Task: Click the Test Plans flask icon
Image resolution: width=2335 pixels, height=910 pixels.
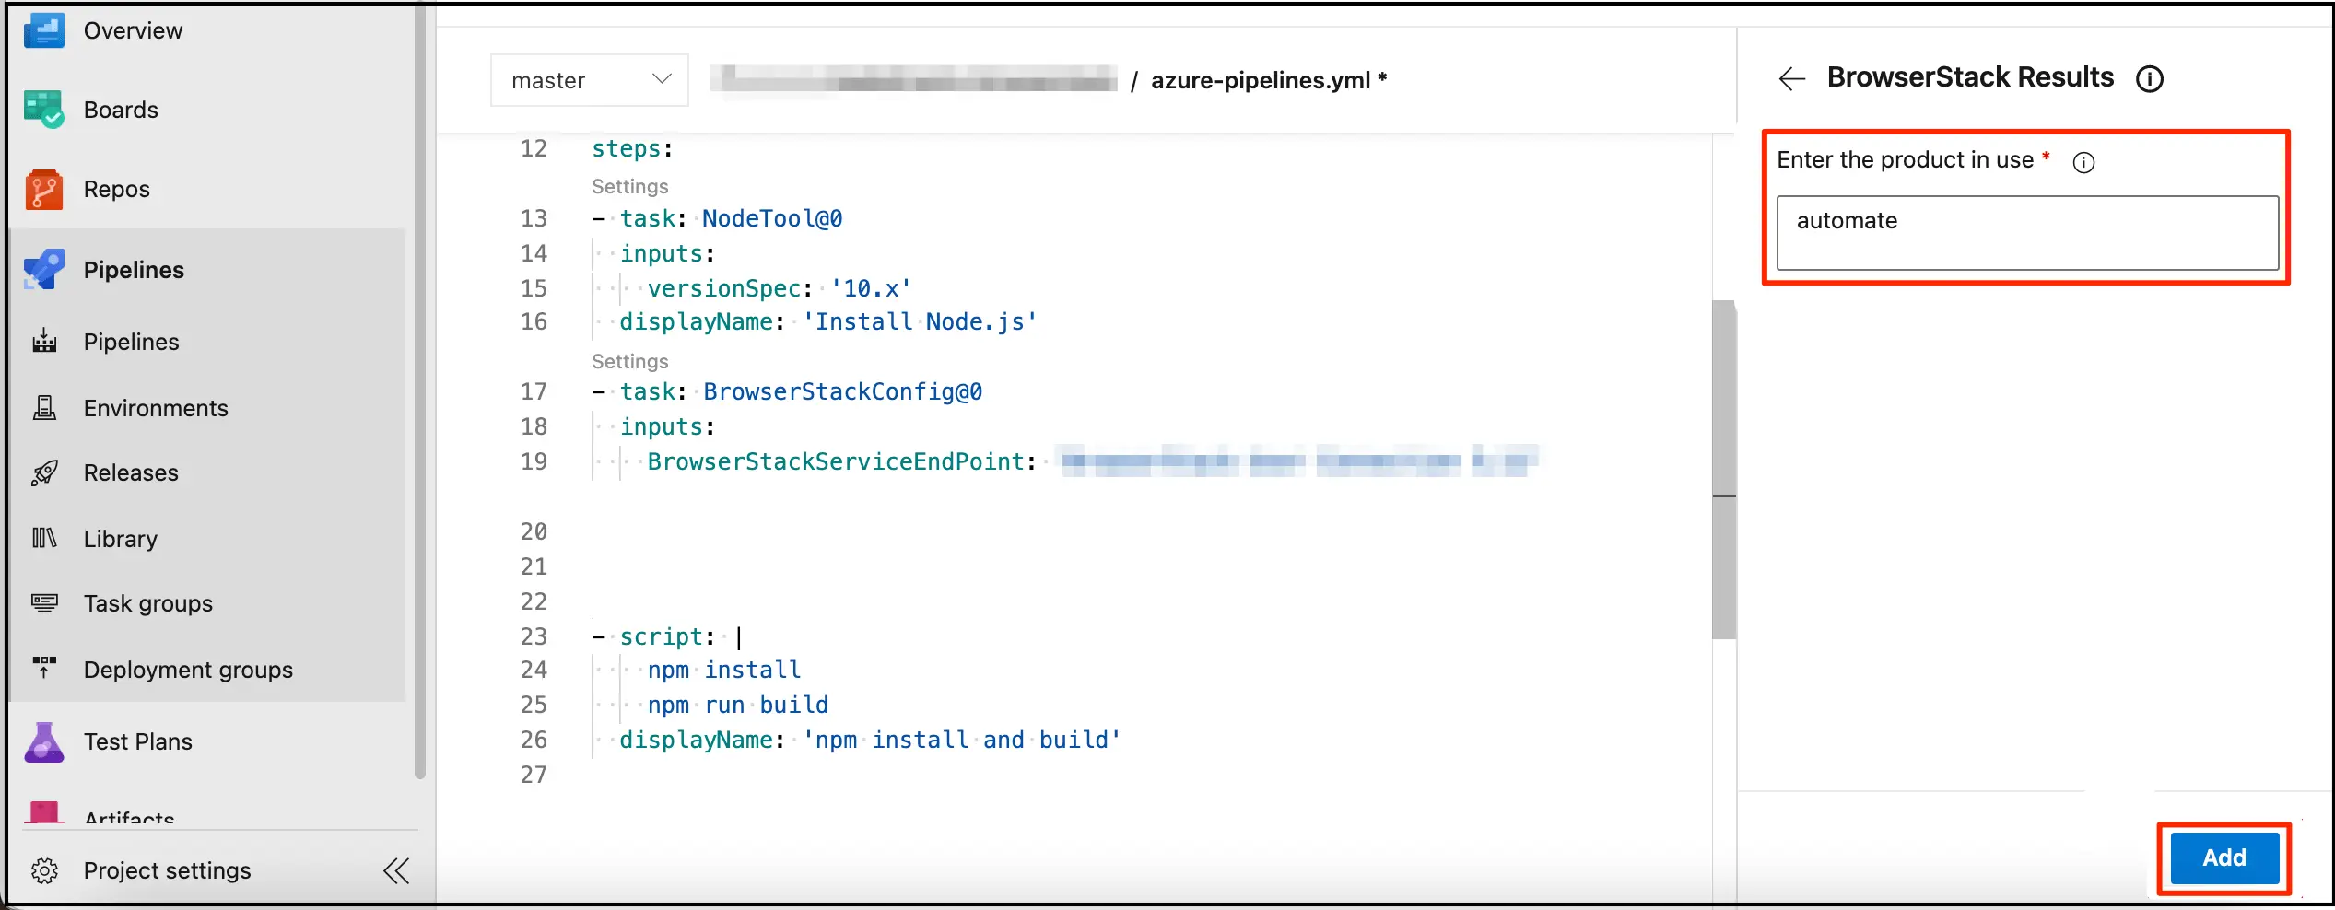Action: 43,741
